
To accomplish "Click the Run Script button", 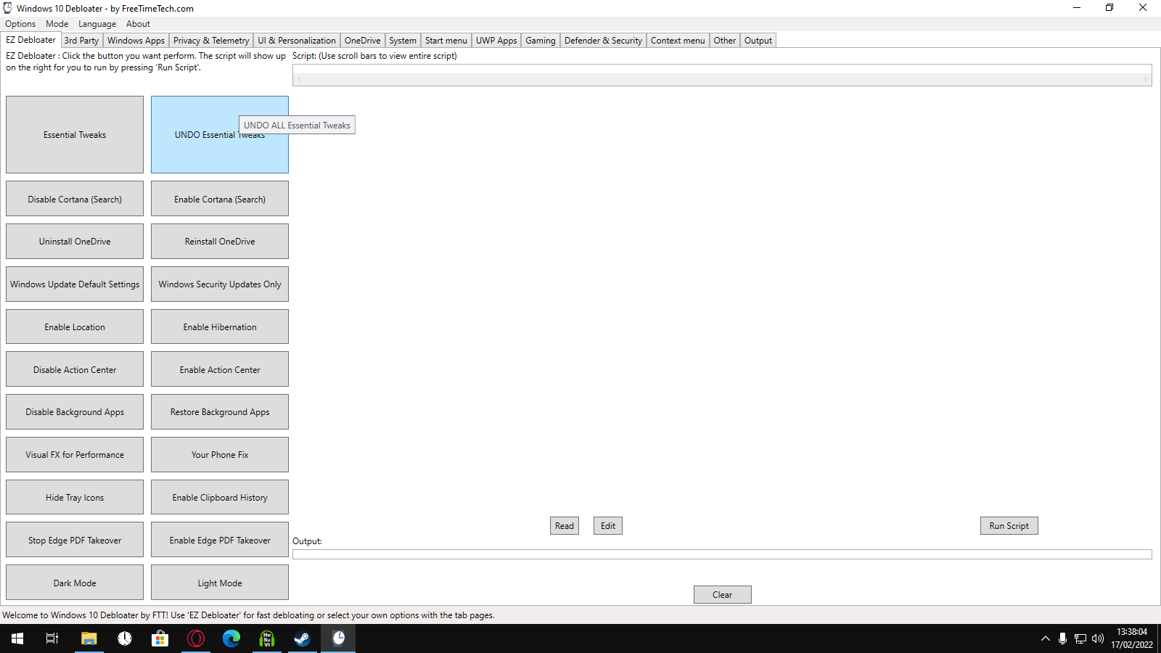I will click(x=1009, y=526).
